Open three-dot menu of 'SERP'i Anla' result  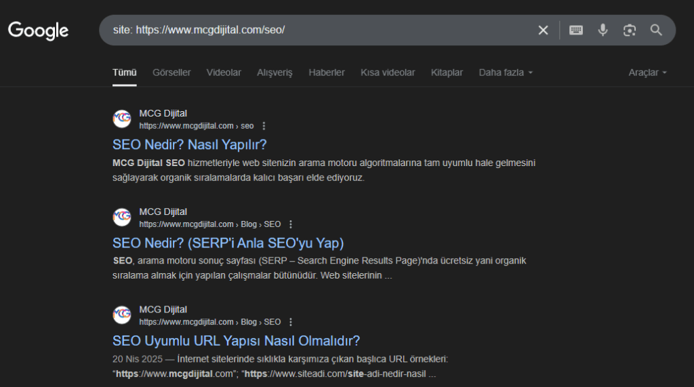tap(291, 224)
